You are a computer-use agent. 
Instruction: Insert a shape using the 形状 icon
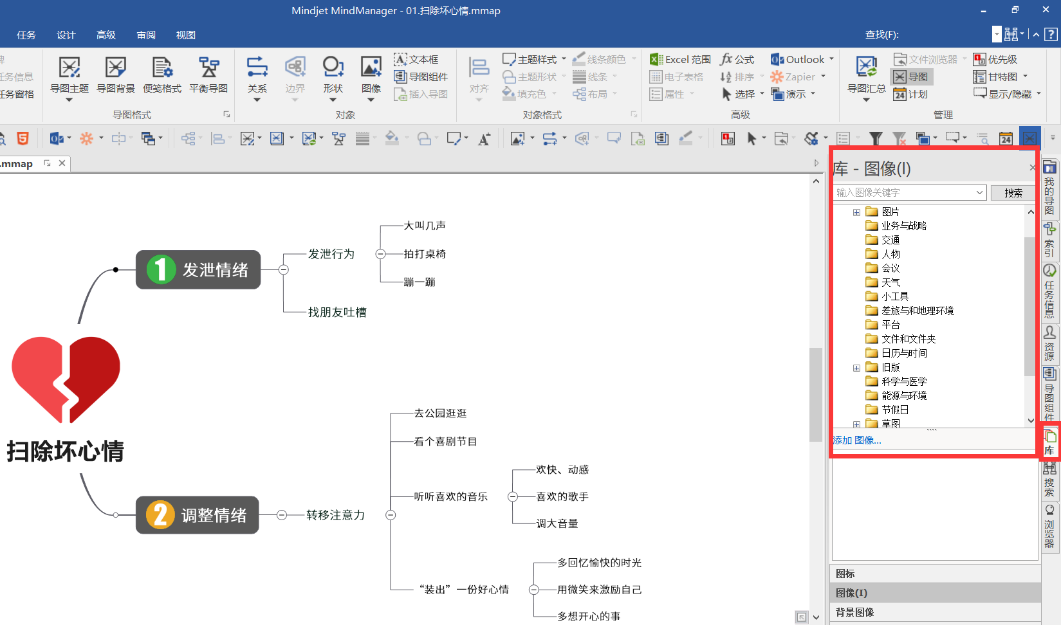click(x=333, y=68)
